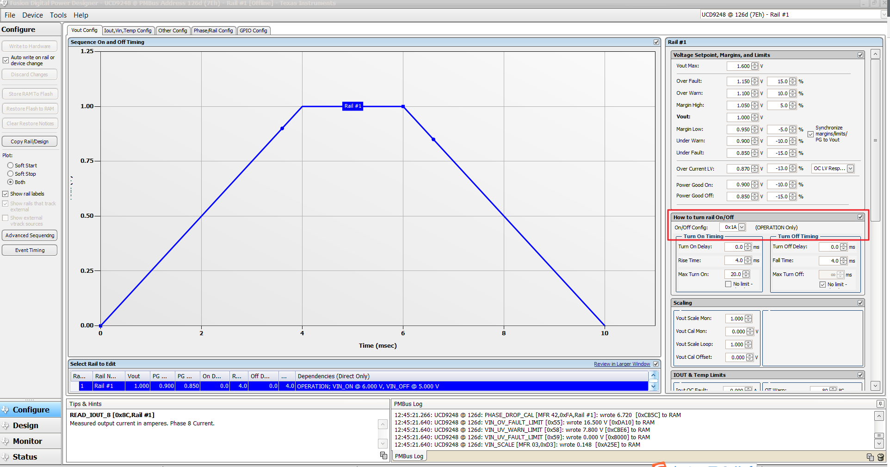Adjust the Vout Scale Mon spinner
Image resolution: width=890 pixels, height=467 pixels.
point(748,319)
